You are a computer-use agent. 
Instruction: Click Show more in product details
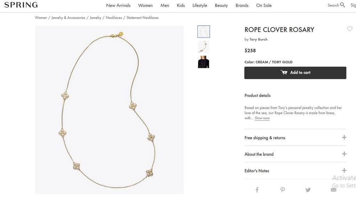[x=262, y=118]
